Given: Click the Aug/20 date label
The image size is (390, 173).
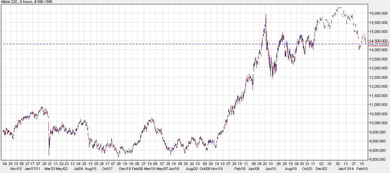Looking at the screenshot, I should click(x=192, y=169).
